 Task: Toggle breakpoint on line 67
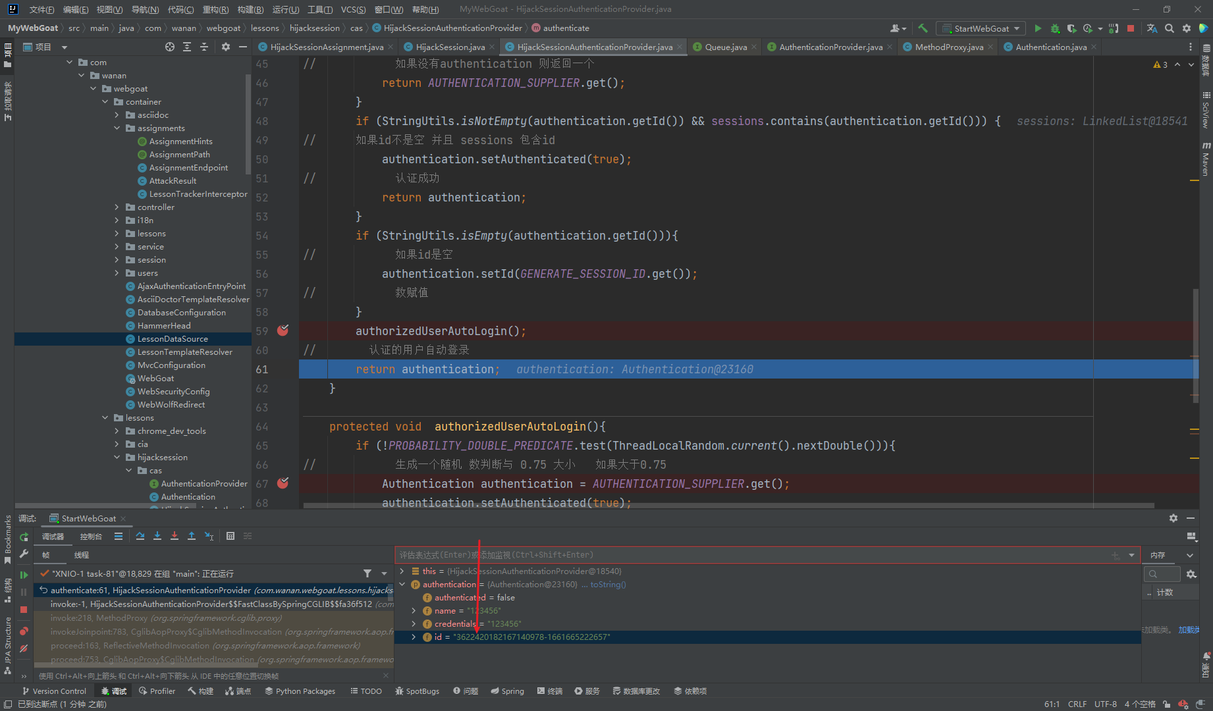(x=283, y=483)
